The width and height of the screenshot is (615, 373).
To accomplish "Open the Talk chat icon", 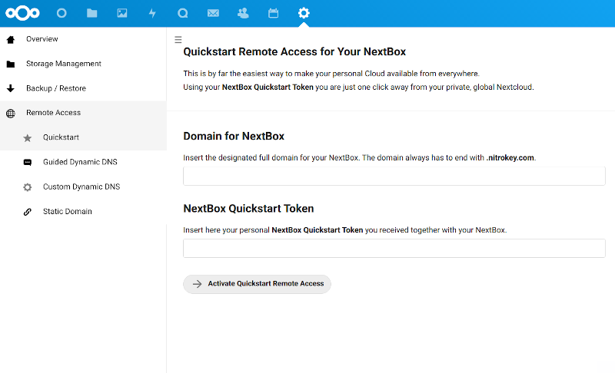I will (x=183, y=13).
